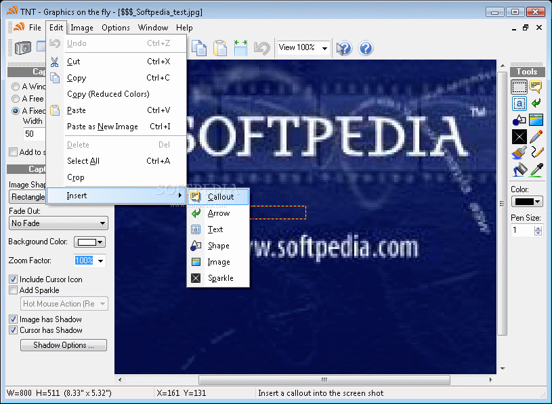Choose Select All from the Edit menu
The width and height of the screenshot is (552, 404).
116,161
